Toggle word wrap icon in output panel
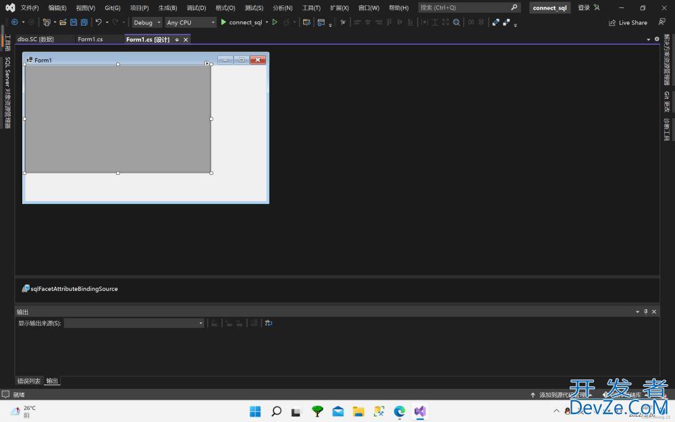 point(269,323)
